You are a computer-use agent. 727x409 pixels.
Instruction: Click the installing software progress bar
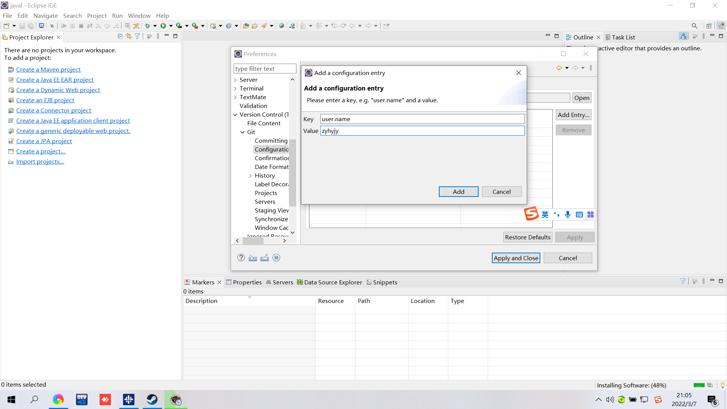click(x=699, y=385)
